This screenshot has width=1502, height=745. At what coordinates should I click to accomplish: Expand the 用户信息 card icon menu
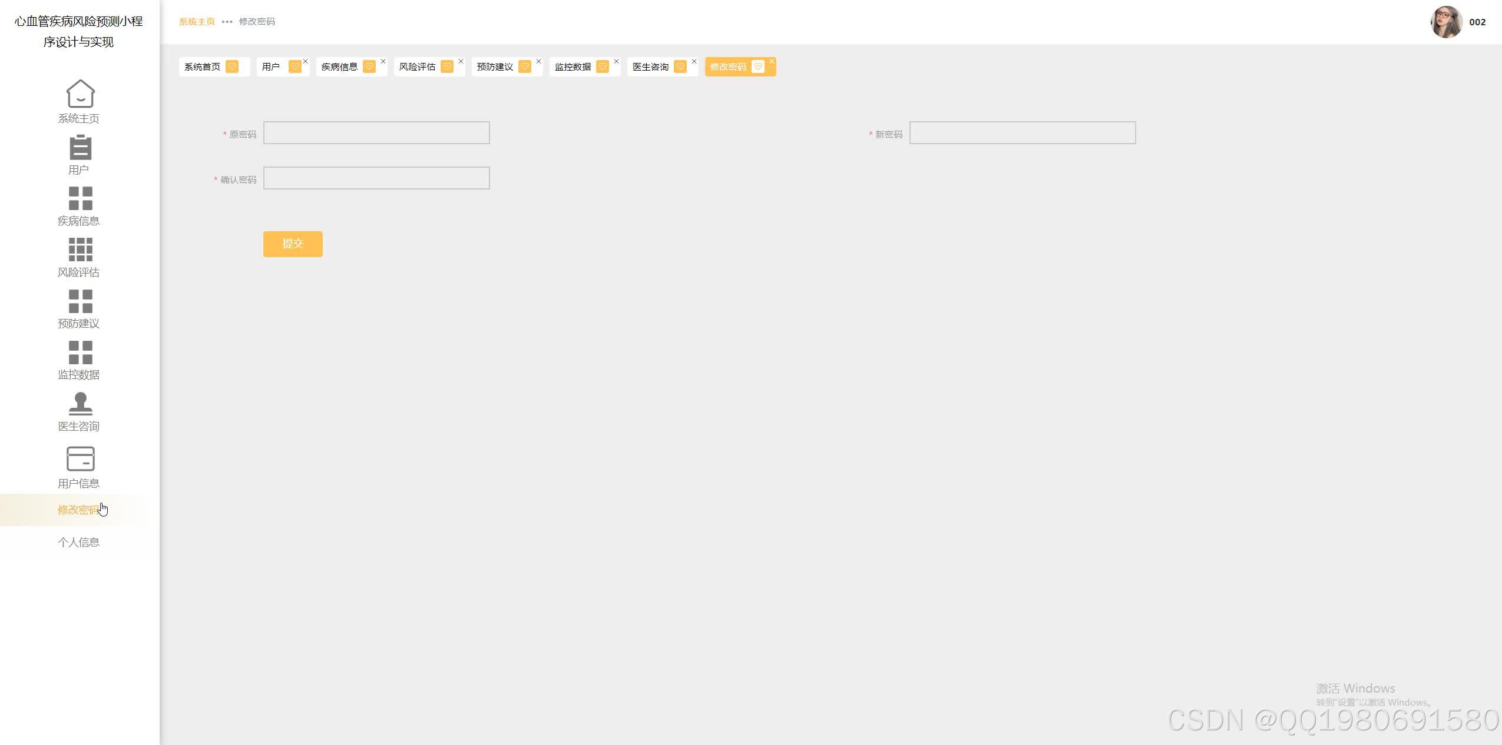(80, 459)
